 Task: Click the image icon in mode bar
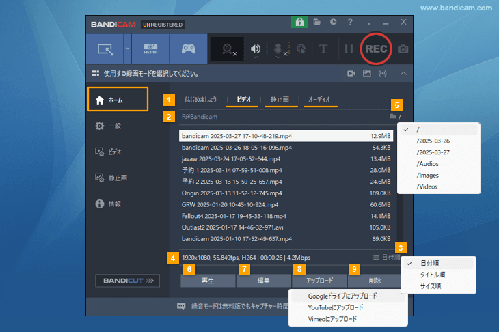[x=367, y=74]
